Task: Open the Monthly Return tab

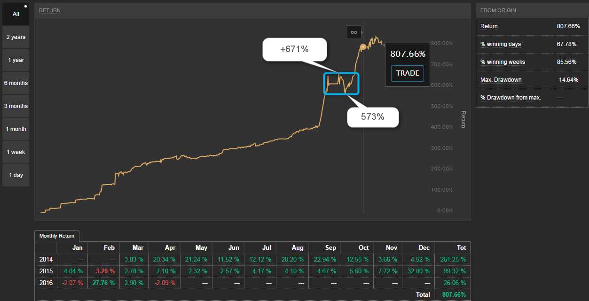Action: tap(57, 236)
